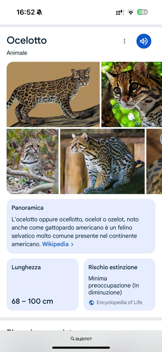
Task: Tap the muted bell icon in the status bar
Action: coord(39,12)
